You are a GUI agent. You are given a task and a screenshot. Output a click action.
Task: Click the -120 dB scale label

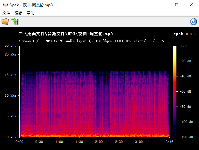click(186, 137)
